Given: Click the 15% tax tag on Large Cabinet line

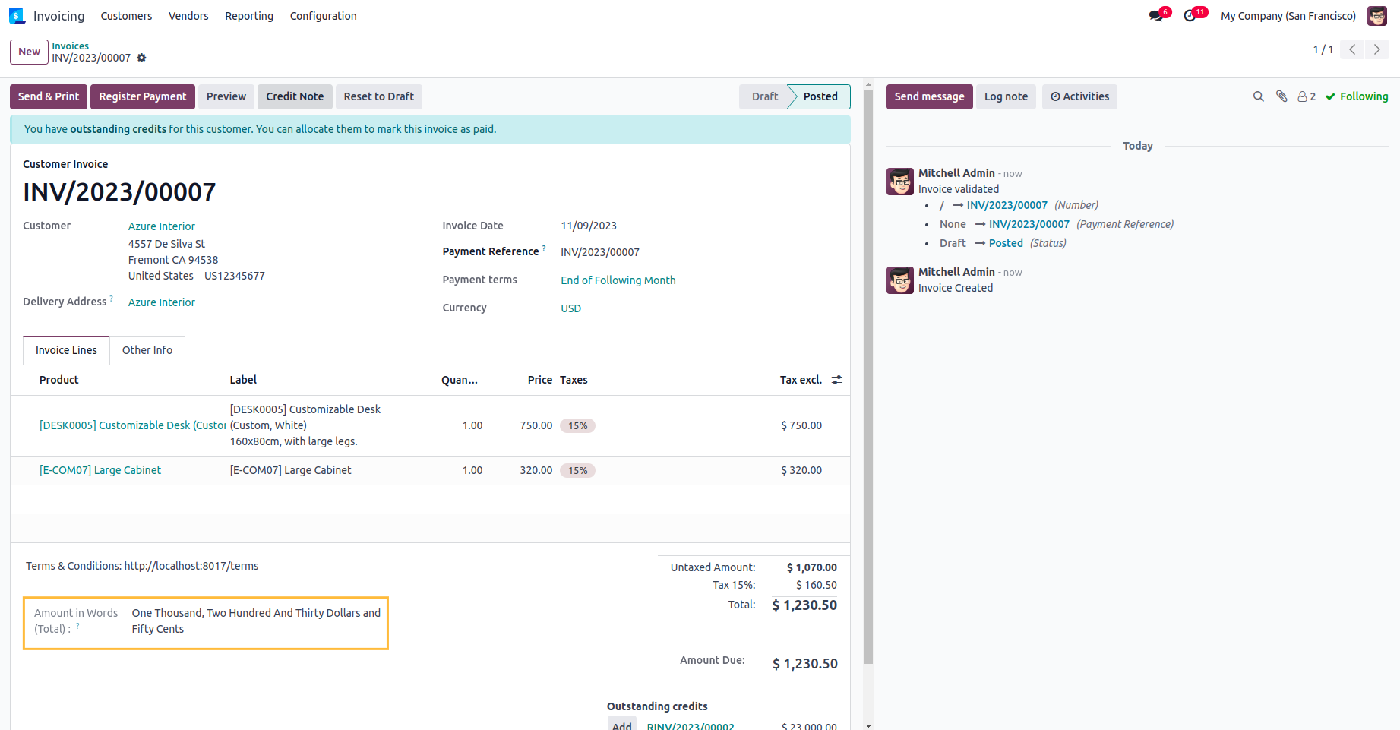Looking at the screenshot, I should [578, 471].
